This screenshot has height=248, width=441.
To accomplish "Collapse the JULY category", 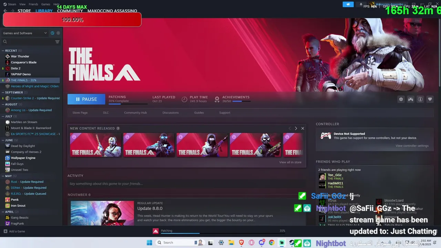I will point(3,116).
